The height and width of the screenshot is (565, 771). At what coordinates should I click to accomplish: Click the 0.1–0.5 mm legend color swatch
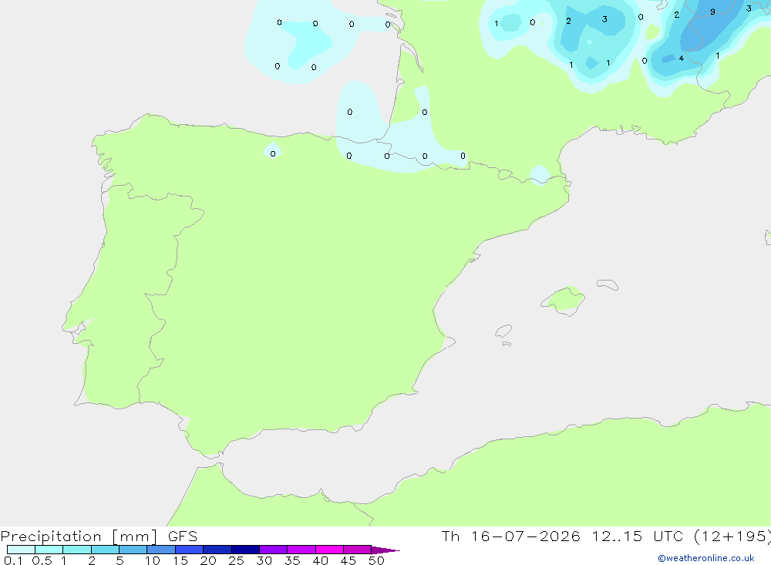pos(21,550)
